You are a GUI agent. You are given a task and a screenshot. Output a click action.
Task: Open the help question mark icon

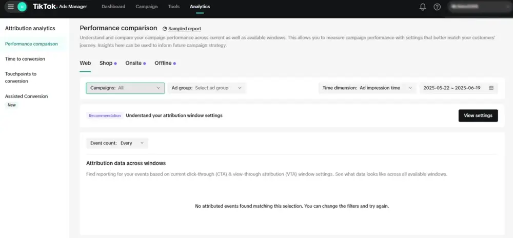(x=437, y=7)
